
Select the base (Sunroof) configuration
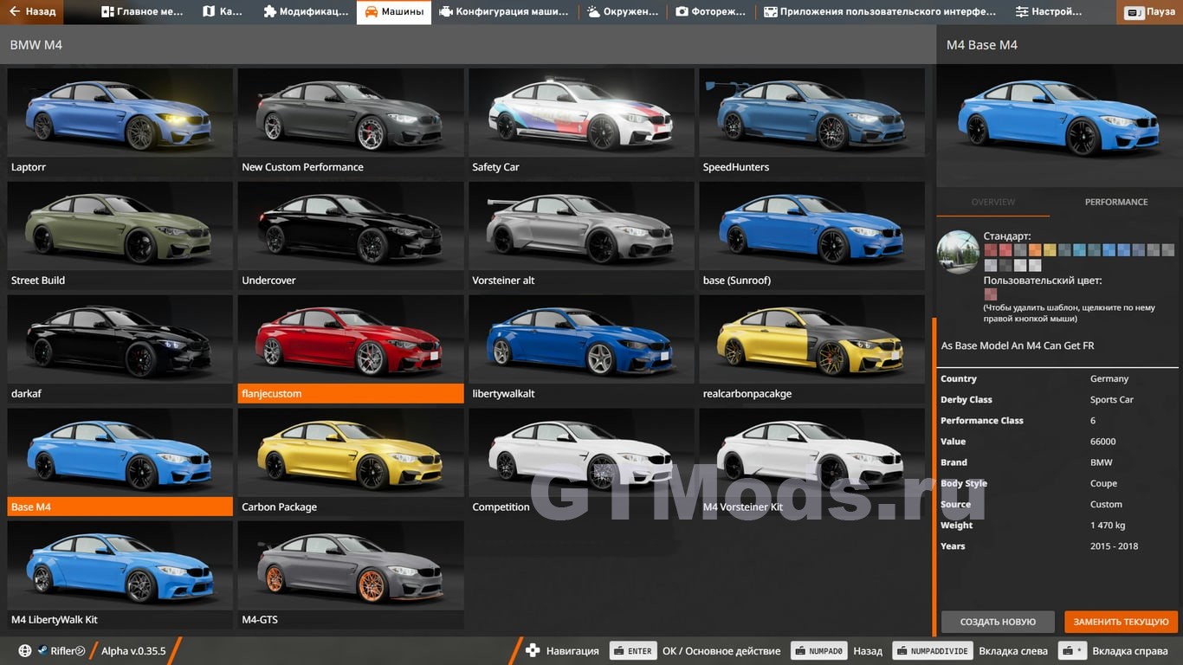point(812,236)
